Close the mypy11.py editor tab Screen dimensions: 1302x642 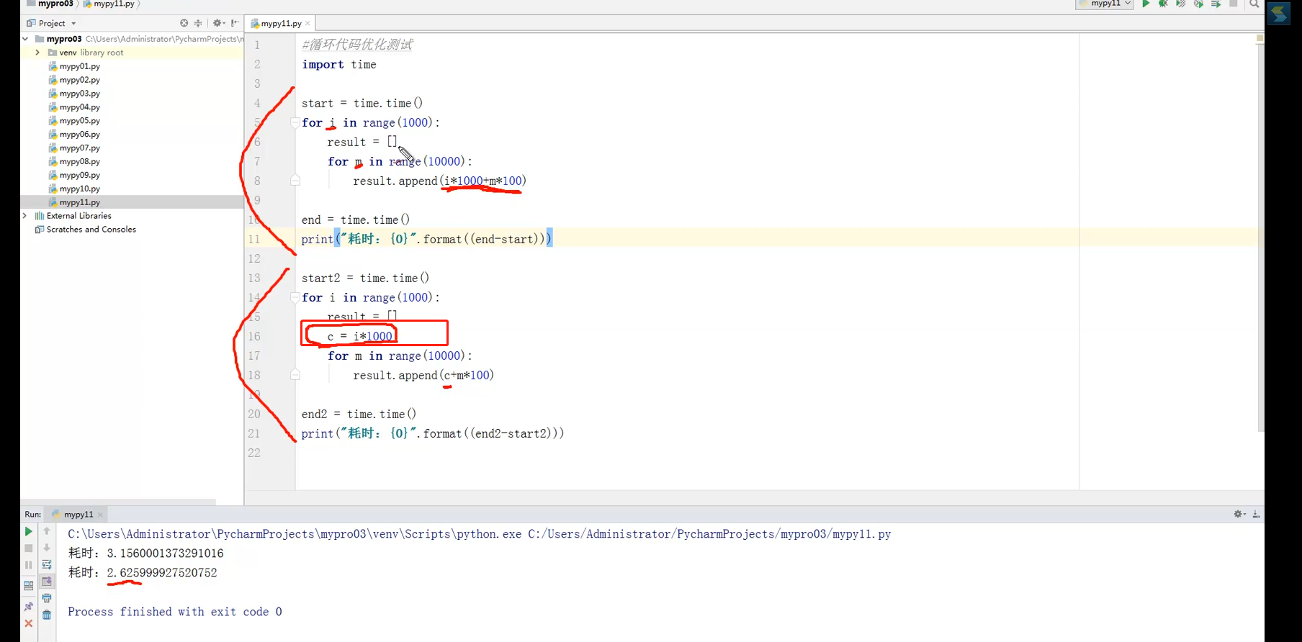[x=307, y=23]
